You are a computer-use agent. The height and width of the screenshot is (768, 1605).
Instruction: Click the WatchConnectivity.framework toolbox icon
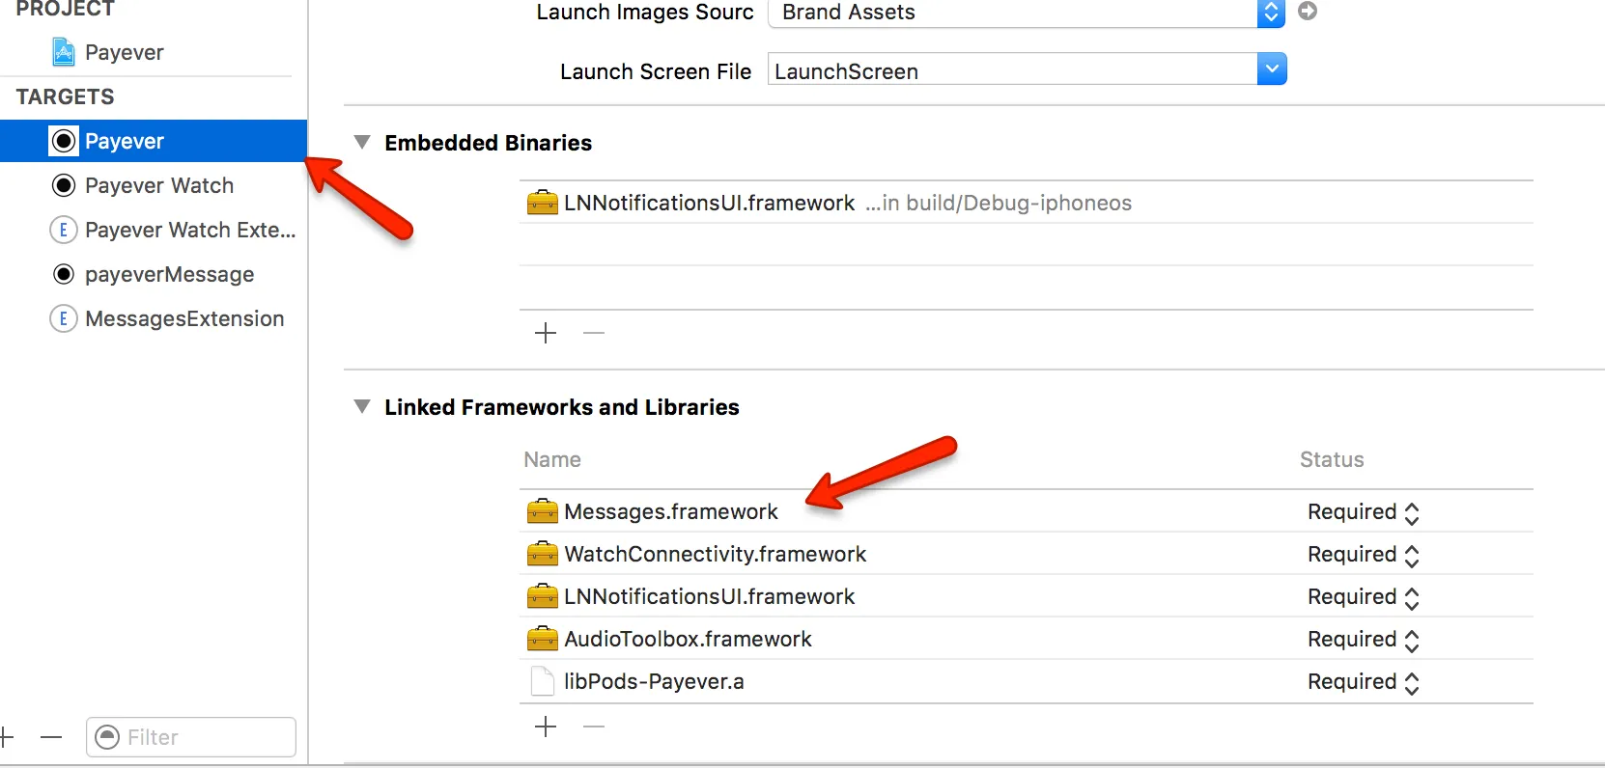pyautogui.click(x=543, y=554)
